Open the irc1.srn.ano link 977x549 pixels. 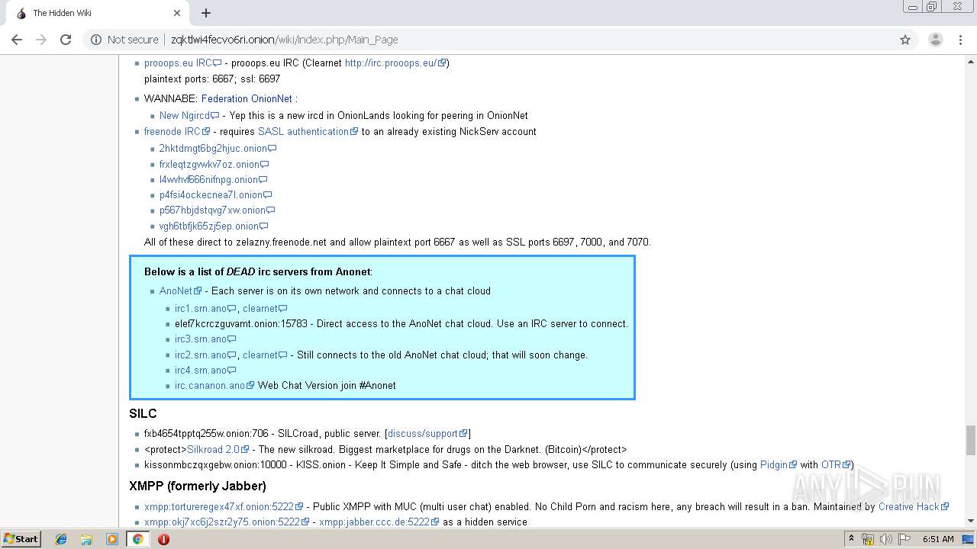[x=205, y=308]
